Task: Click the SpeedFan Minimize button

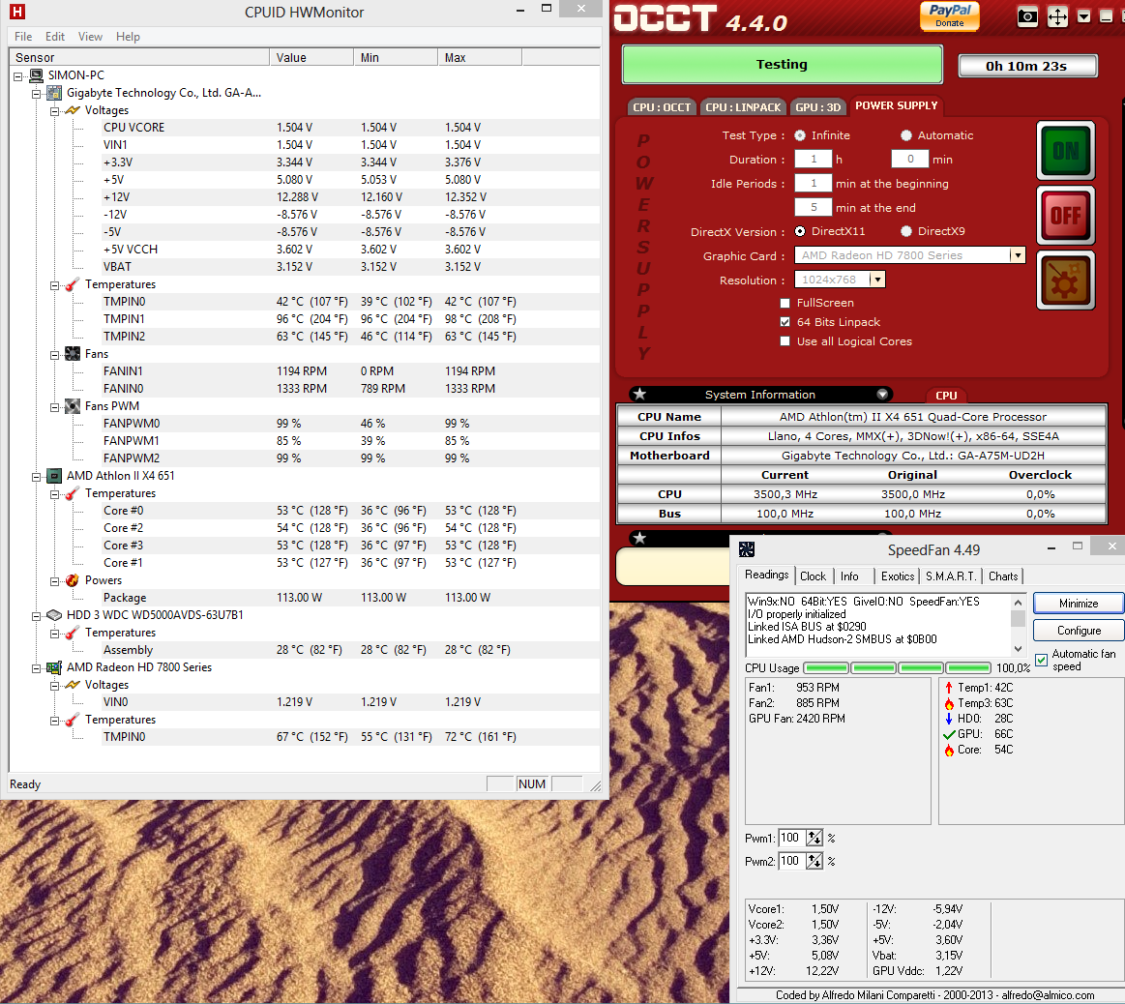Action: pos(1078,603)
